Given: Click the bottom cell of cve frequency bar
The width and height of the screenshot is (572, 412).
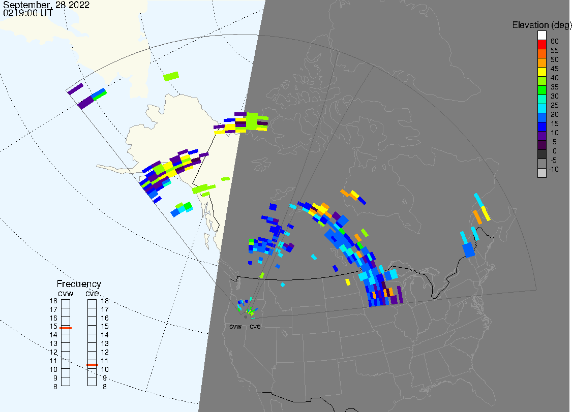Looking at the screenshot, I should [92, 382].
